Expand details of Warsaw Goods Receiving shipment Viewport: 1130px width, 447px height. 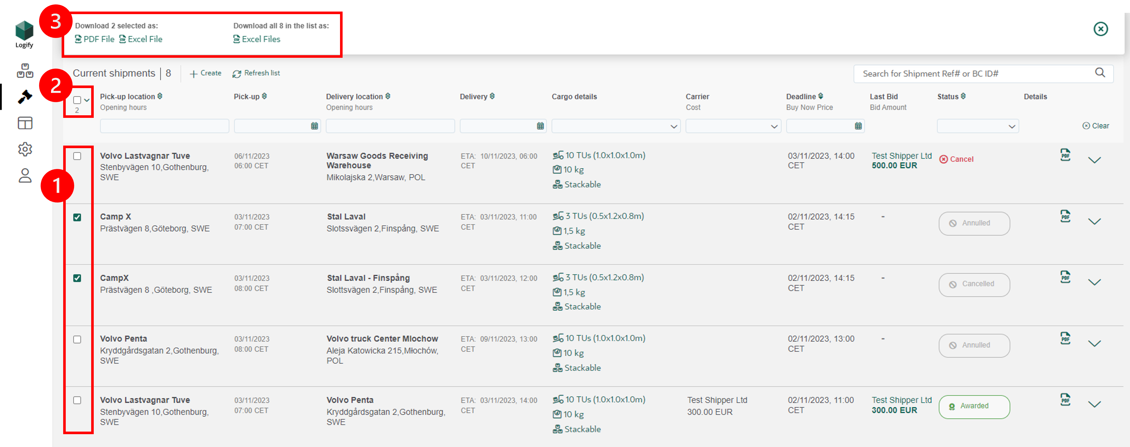pyautogui.click(x=1095, y=160)
